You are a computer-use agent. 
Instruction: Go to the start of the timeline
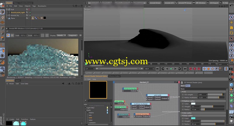157,69
